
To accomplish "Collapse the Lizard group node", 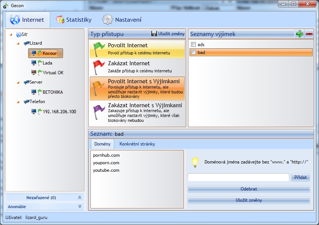I will point(18,43).
